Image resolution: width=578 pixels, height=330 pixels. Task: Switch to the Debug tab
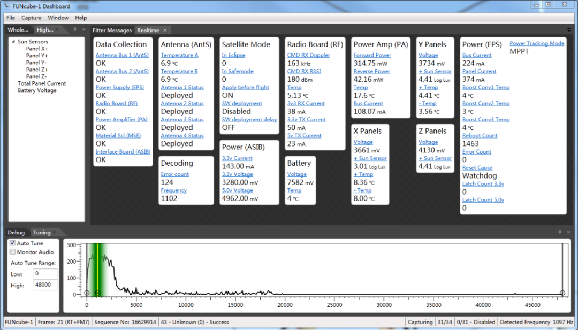click(x=16, y=233)
